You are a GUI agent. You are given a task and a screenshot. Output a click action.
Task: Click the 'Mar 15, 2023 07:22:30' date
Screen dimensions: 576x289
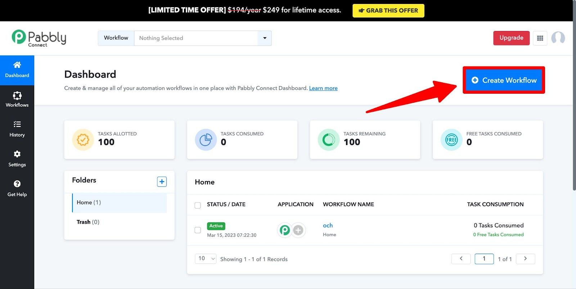point(232,235)
